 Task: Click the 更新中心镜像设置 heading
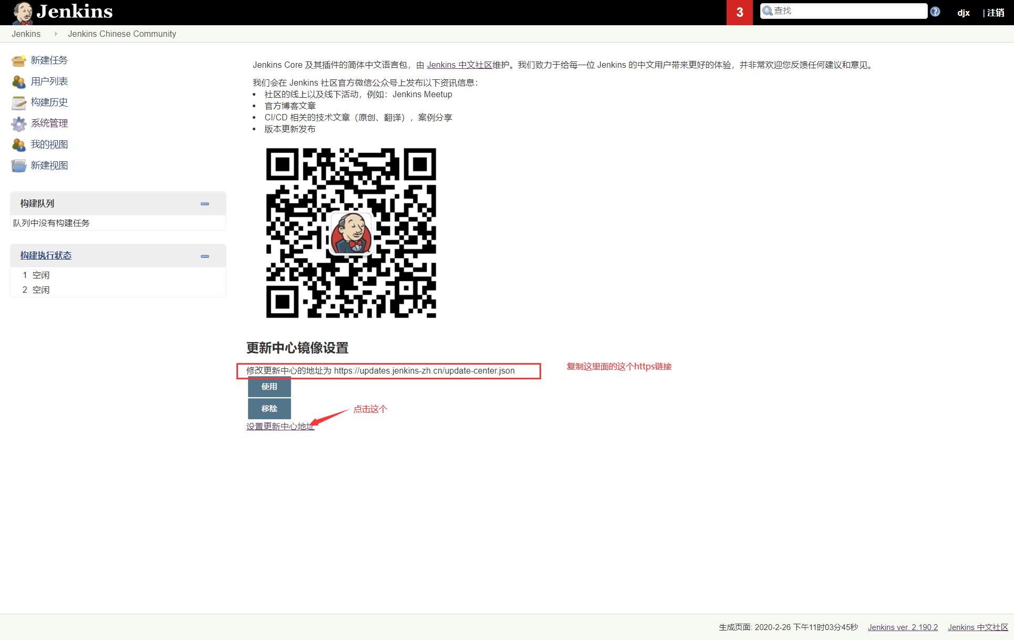click(x=297, y=348)
